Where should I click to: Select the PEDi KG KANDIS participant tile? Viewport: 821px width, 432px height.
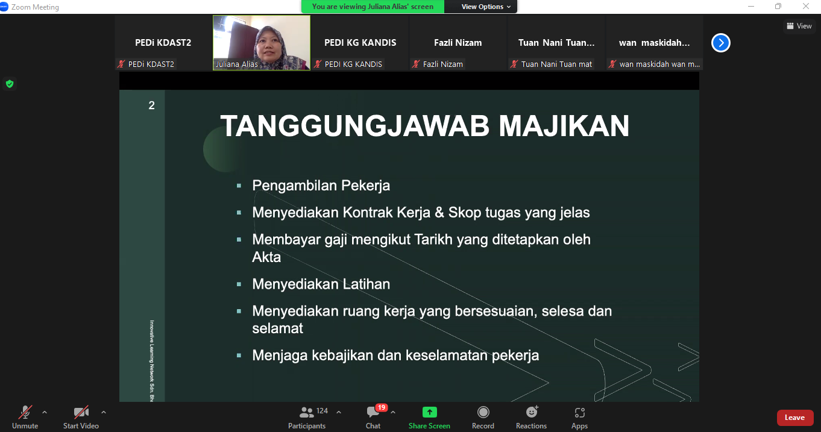click(360, 43)
